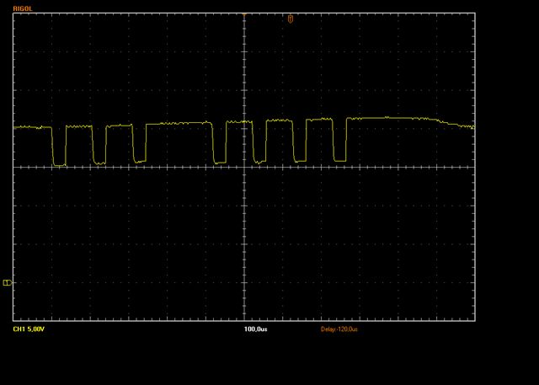The height and width of the screenshot is (385, 539).
Task: Click the yellow channel 1 ground marker
Action: tap(8, 283)
